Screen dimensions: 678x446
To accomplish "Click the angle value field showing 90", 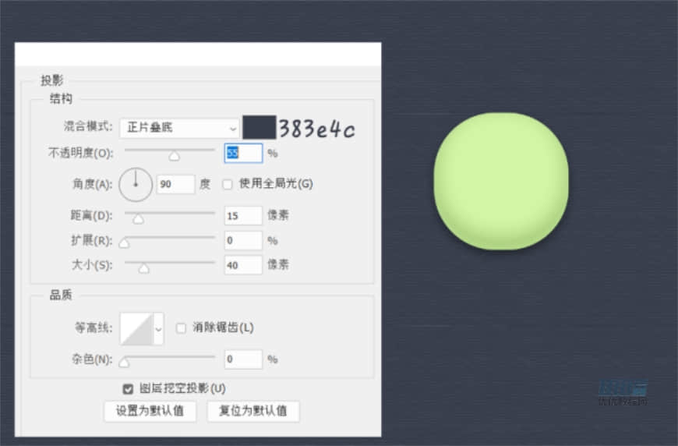I will (175, 184).
